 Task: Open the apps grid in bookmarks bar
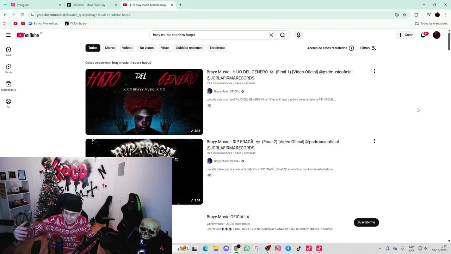point(5,24)
